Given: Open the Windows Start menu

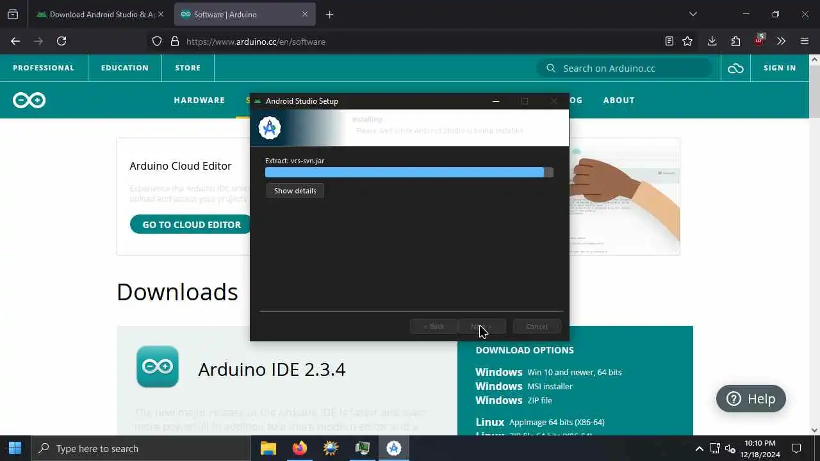Looking at the screenshot, I should click(15, 448).
